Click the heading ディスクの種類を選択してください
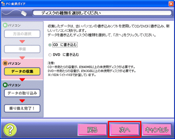 tap(71, 13)
